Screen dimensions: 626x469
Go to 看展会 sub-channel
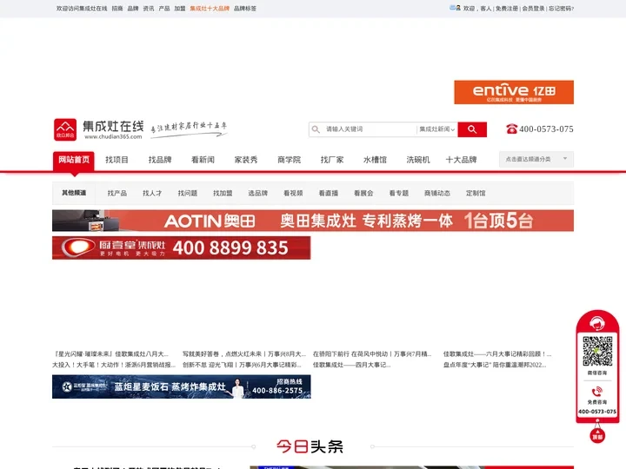363,193
